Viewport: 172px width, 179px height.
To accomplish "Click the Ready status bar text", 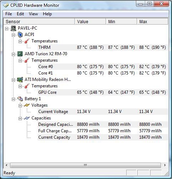I will 9,173.
